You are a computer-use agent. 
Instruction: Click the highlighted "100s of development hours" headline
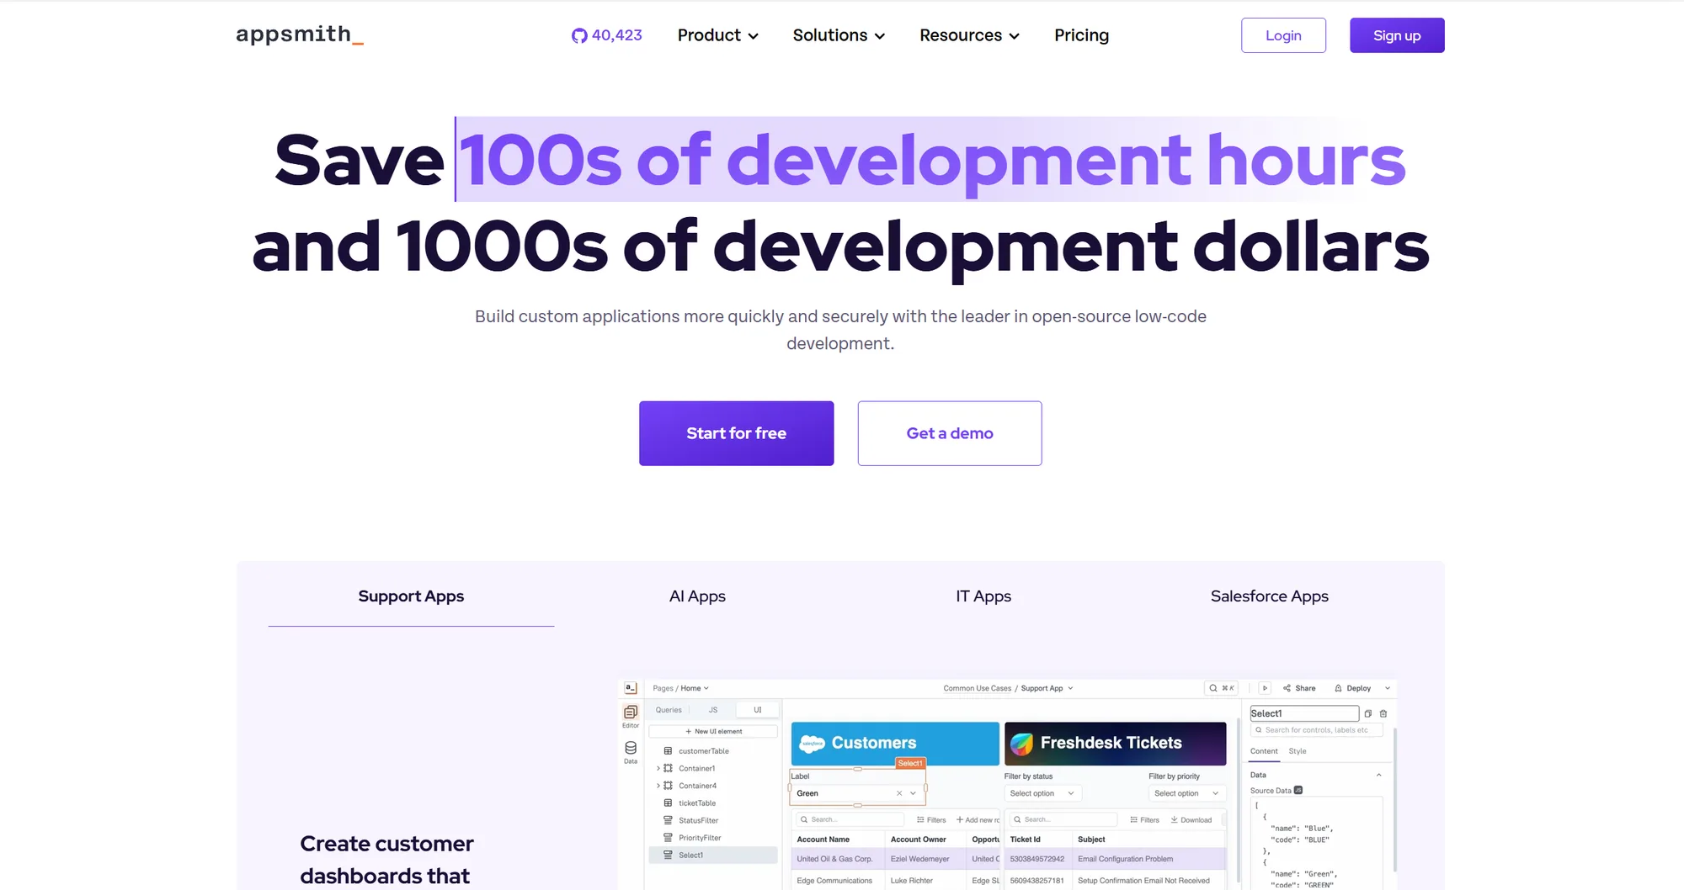point(933,160)
